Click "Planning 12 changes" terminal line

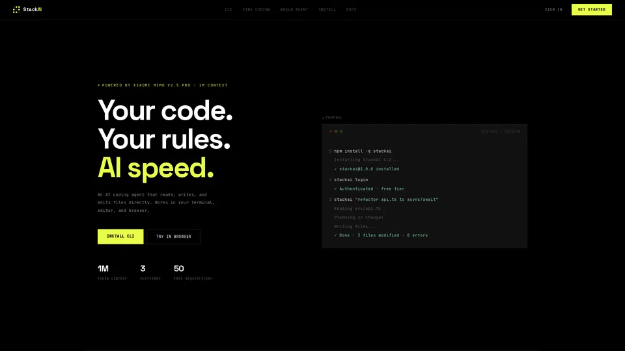358,218
